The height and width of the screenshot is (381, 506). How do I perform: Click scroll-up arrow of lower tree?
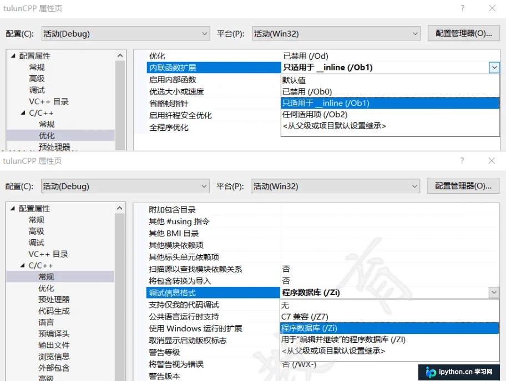coord(120,208)
